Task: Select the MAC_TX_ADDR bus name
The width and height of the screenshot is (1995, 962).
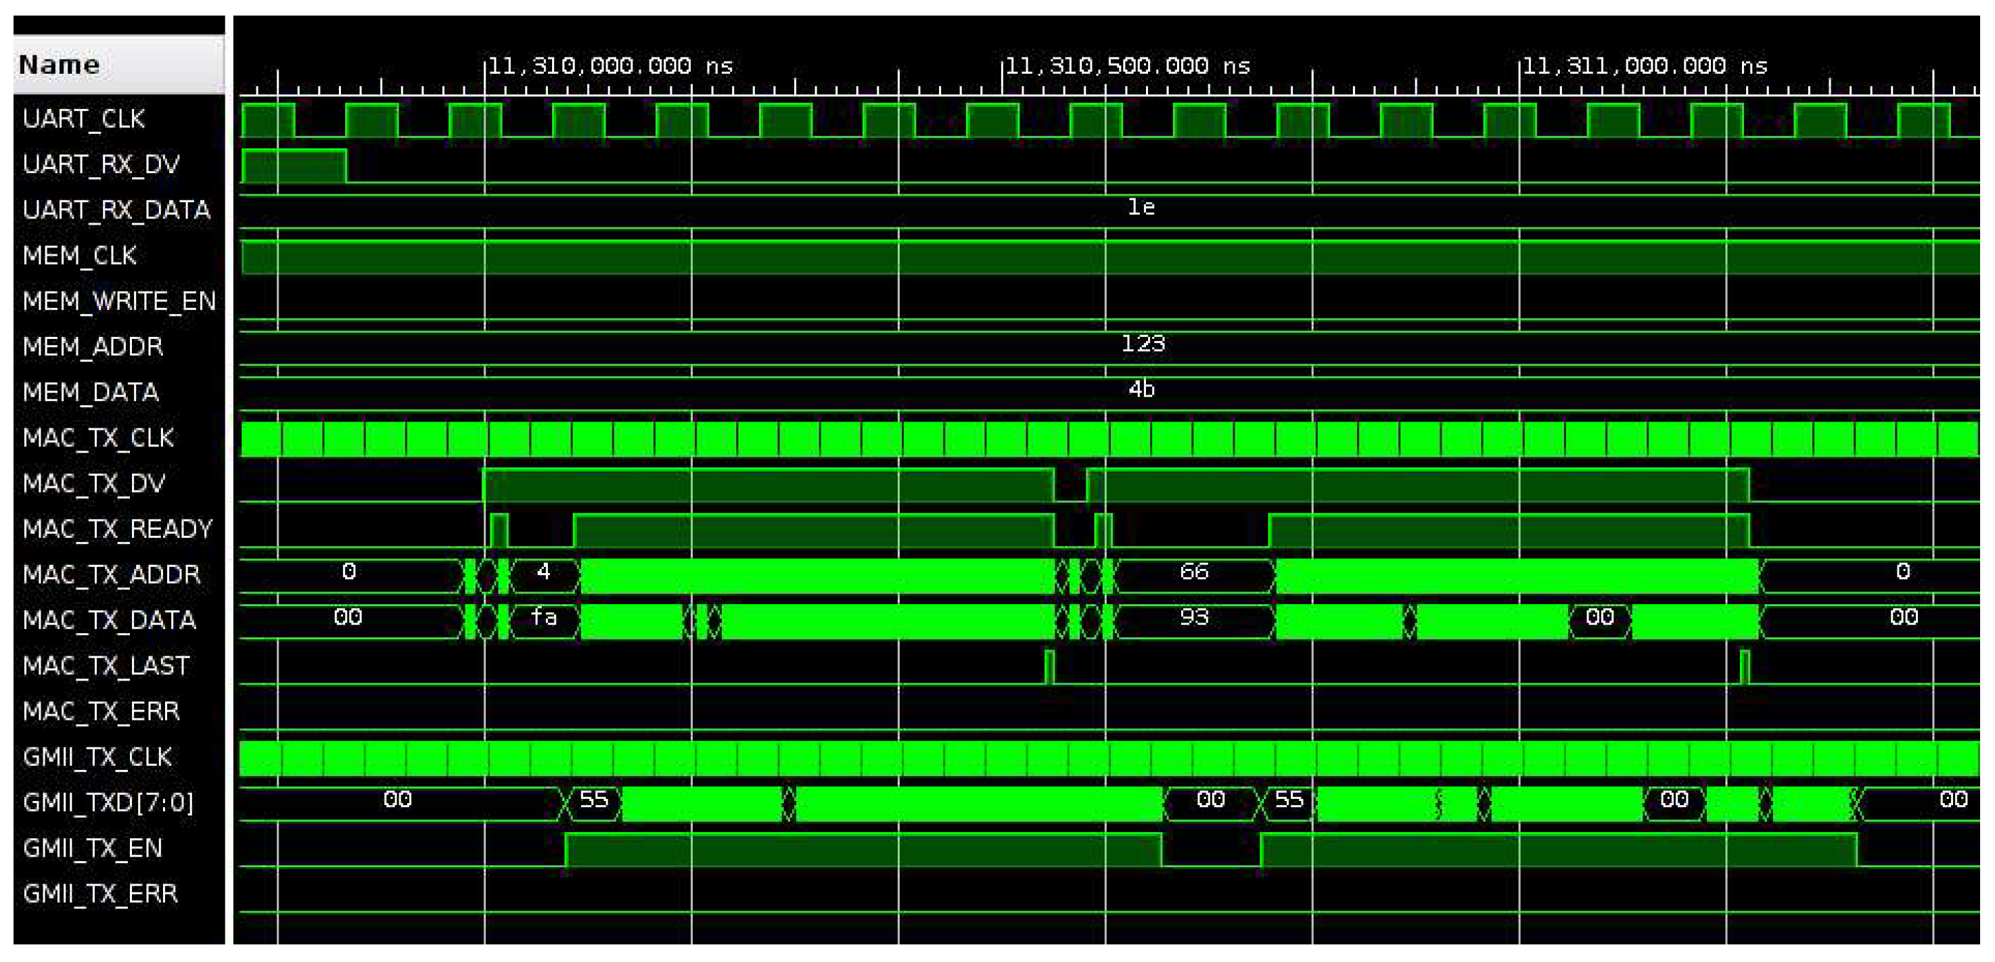Action: [x=112, y=575]
